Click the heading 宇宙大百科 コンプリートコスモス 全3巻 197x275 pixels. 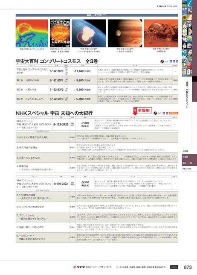click(x=57, y=61)
